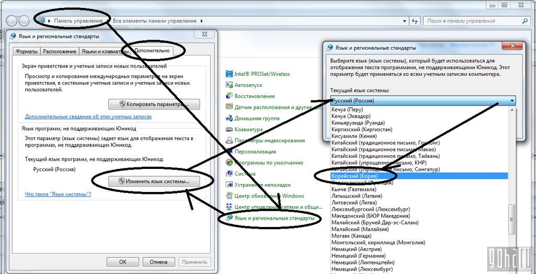
Task: Expand the Панель управления breadcrumb arrow
Action: [x=108, y=21]
